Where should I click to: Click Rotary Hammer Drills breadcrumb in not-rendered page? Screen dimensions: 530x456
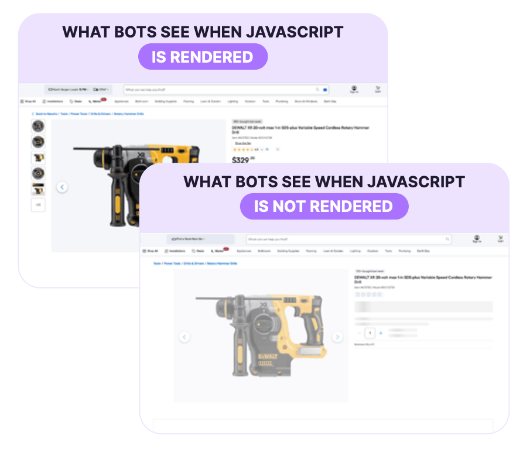click(x=222, y=263)
